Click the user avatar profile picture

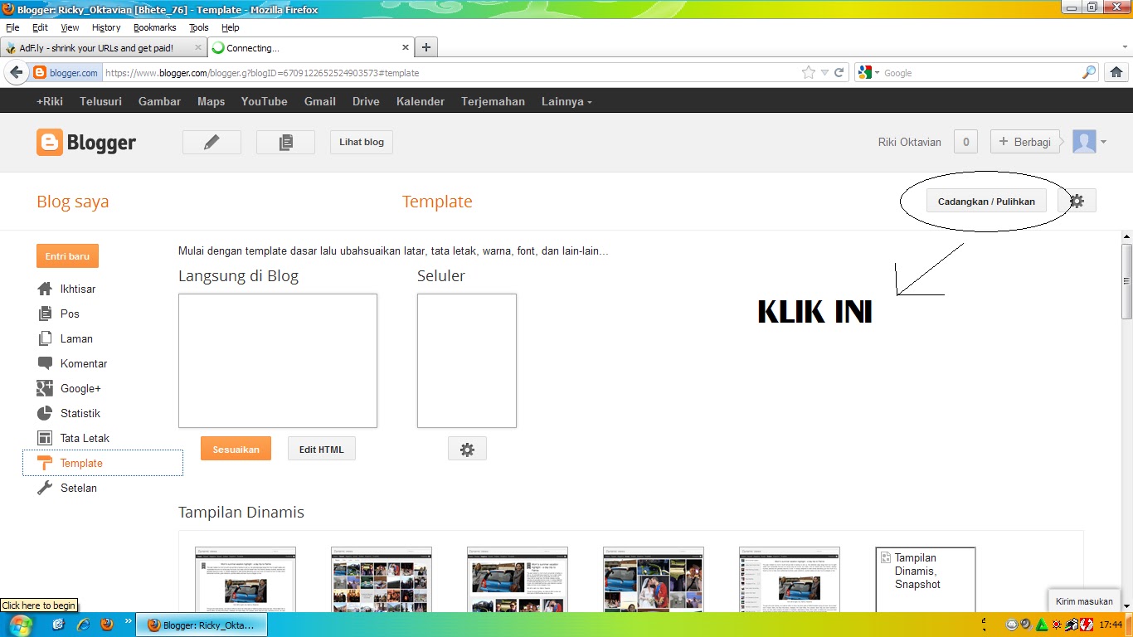[1084, 142]
